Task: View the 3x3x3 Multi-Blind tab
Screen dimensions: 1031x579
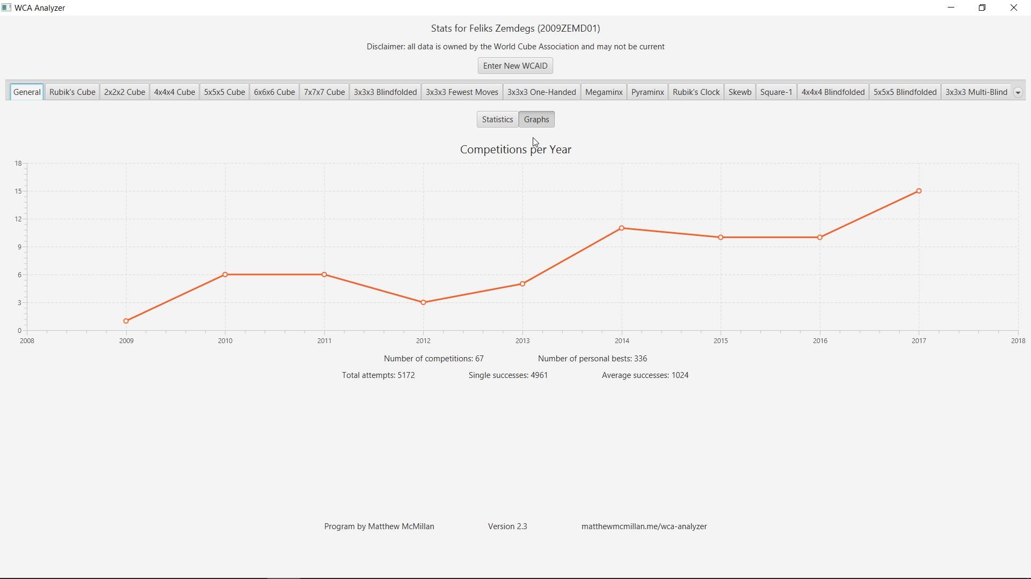Action: (x=976, y=92)
